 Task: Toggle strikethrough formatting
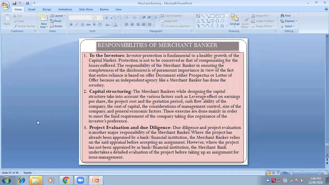point(88,25)
